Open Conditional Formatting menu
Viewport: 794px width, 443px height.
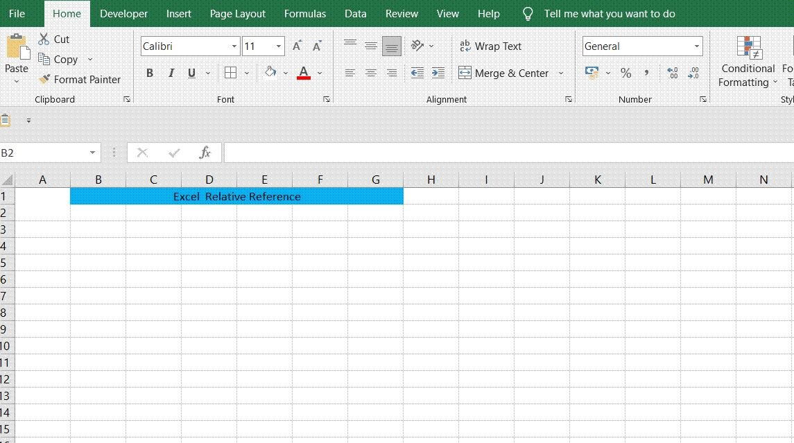(748, 61)
